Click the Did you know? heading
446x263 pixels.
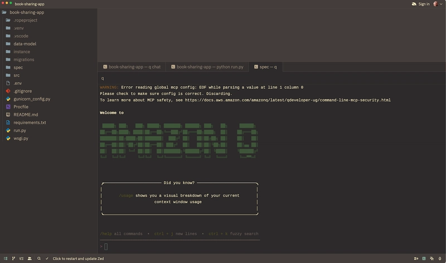click(x=179, y=183)
